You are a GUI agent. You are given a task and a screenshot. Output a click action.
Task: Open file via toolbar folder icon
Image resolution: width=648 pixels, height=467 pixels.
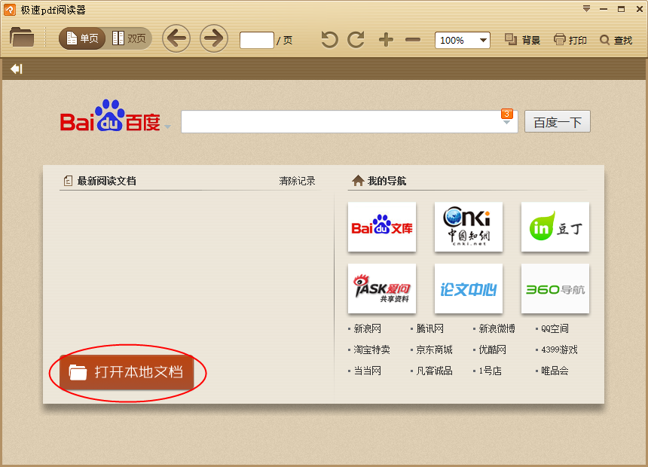(x=22, y=37)
